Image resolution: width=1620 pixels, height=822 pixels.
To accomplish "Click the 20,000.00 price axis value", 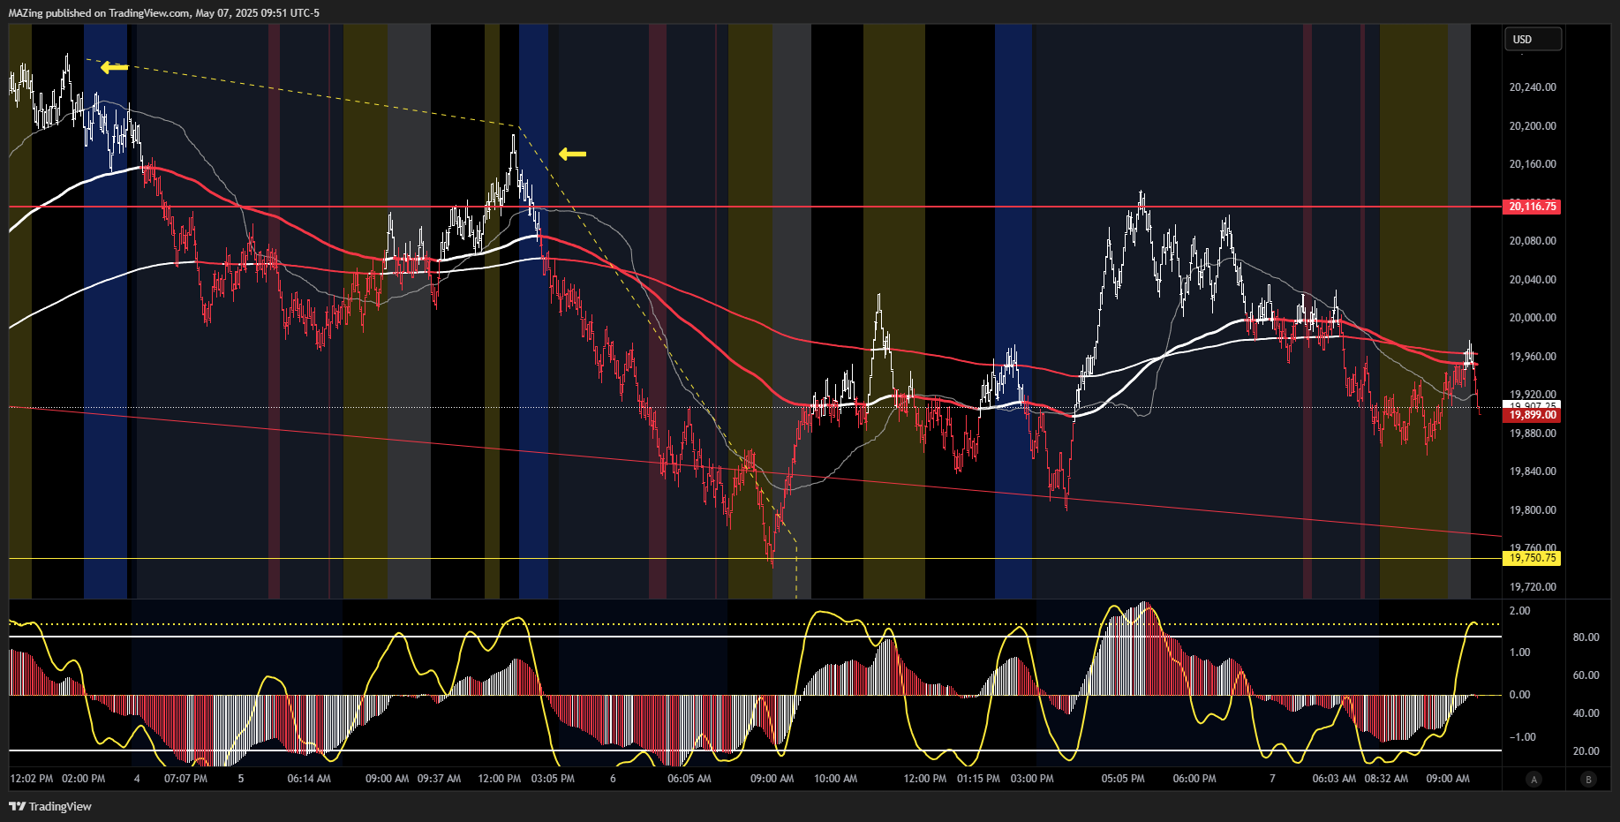I will point(1533,318).
